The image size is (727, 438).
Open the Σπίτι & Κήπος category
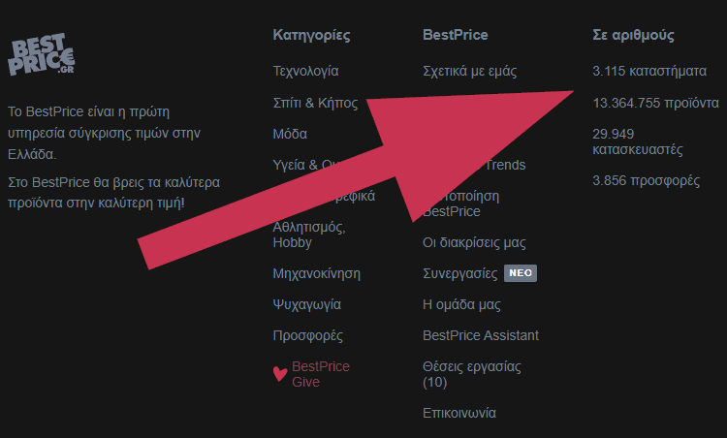[315, 103]
